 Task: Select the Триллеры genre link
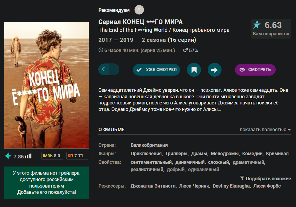[x=177, y=154]
